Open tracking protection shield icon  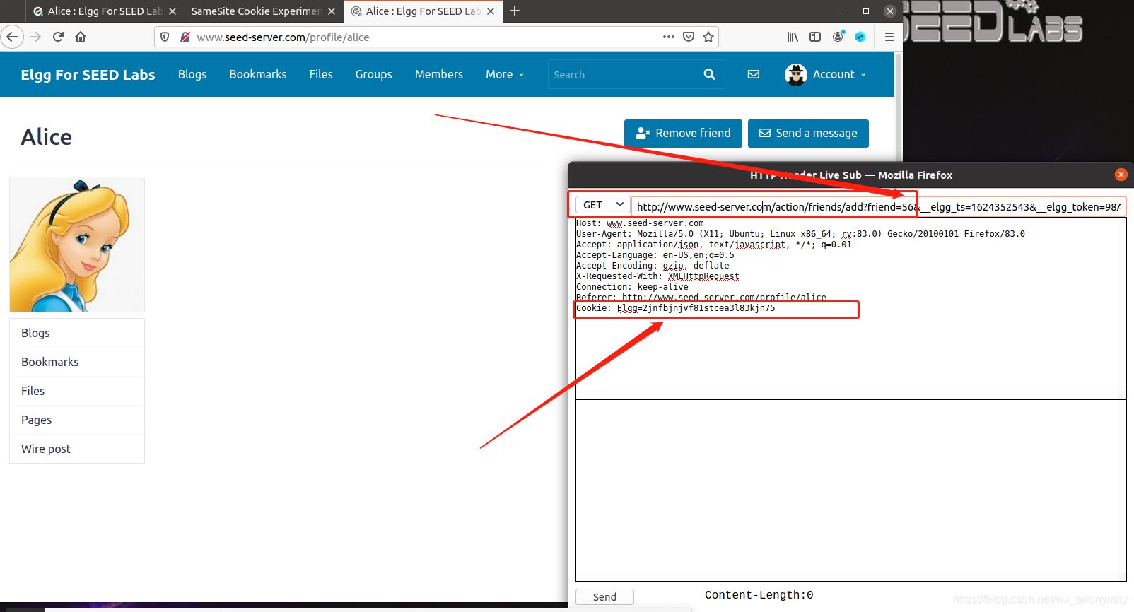165,37
